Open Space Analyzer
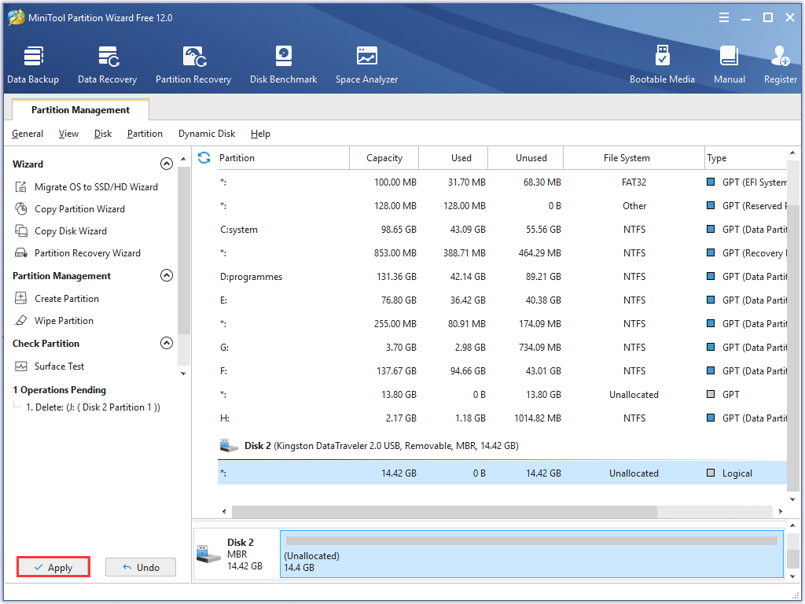The image size is (805, 604). coord(366,65)
